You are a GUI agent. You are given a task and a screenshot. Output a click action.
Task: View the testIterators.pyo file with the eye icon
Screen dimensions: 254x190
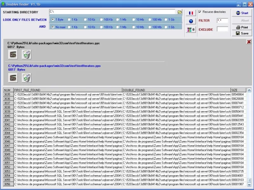13,78
